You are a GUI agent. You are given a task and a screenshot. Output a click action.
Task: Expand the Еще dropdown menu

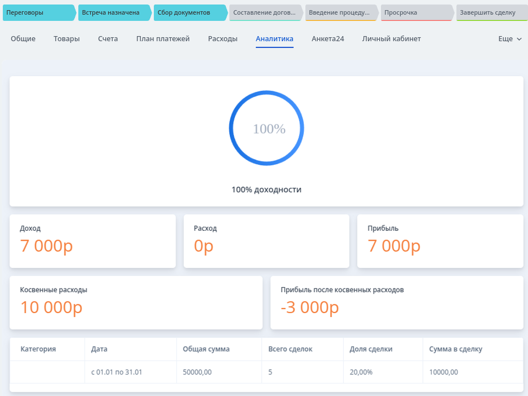point(510,39)
